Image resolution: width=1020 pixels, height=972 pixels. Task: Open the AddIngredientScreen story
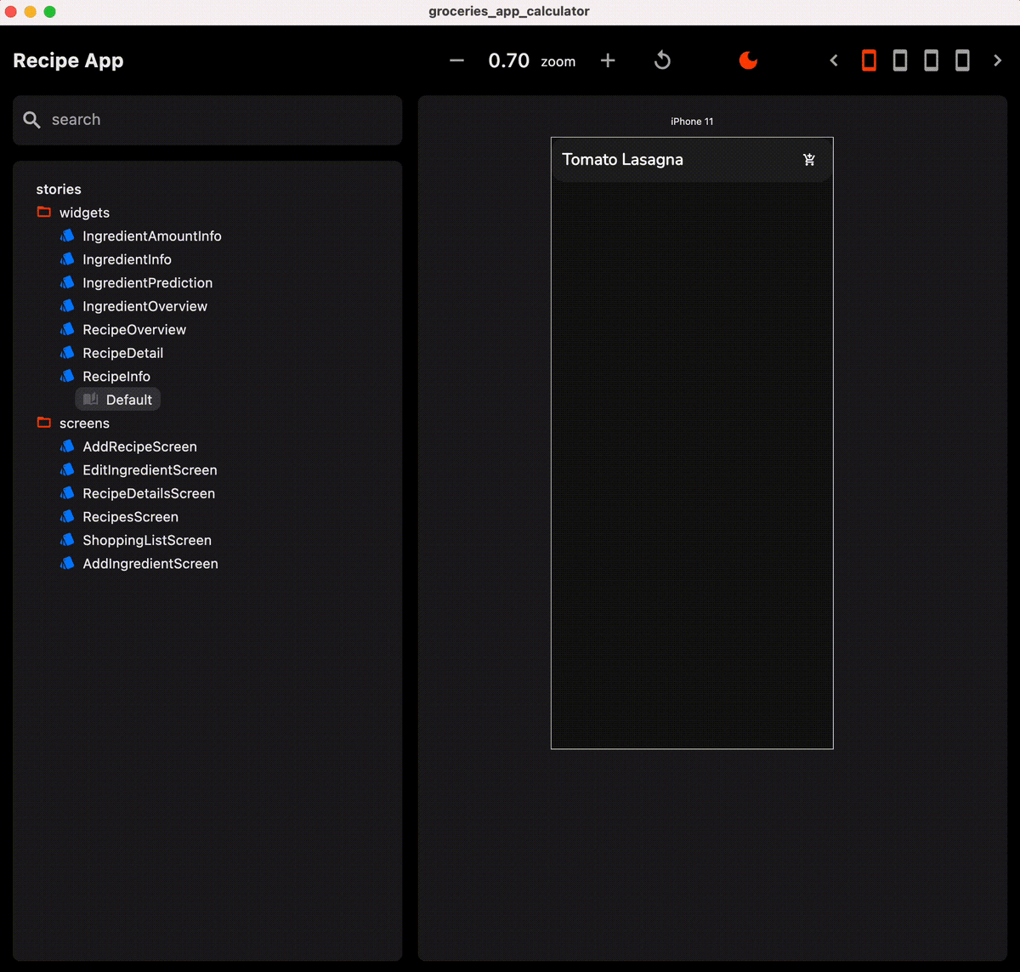(150, 564)
